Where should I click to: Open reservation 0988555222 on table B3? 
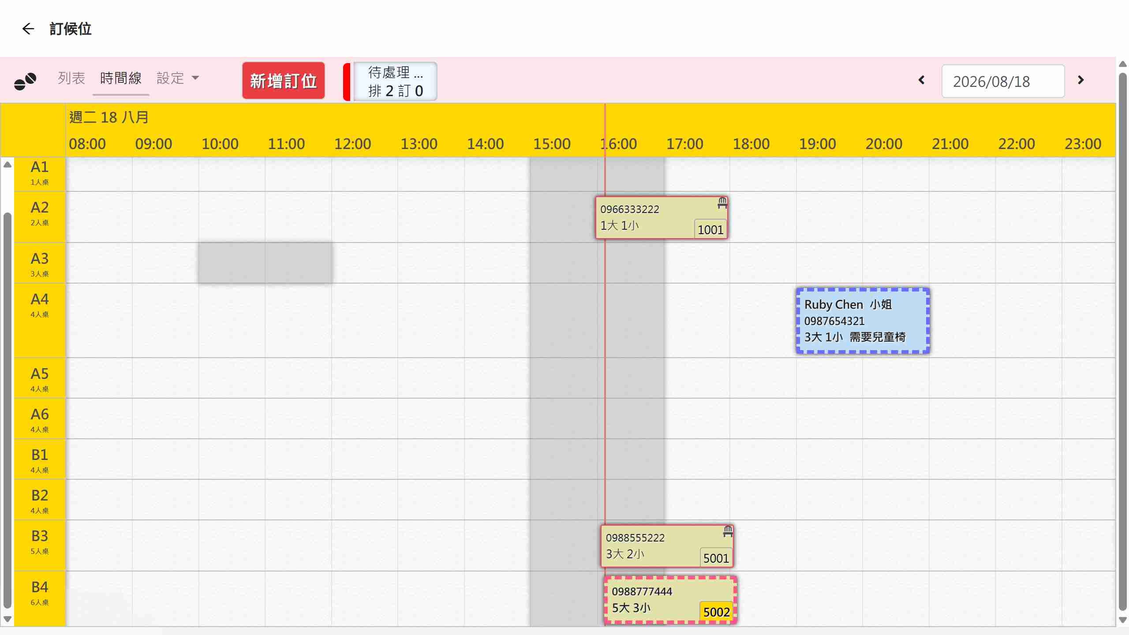[667, 546]
